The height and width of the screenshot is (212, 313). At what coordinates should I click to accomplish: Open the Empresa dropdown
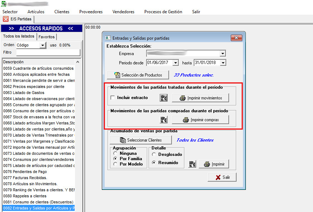point(223,54)
